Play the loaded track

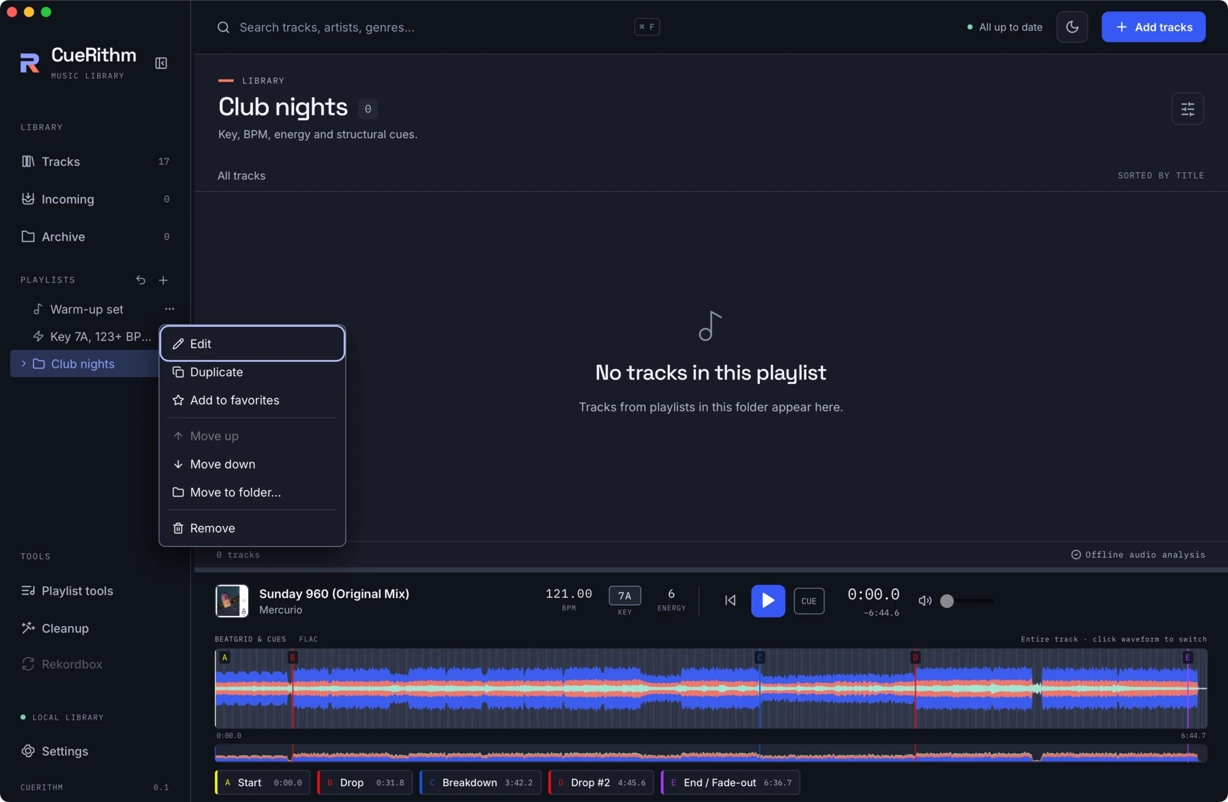(x=768, y=601)
